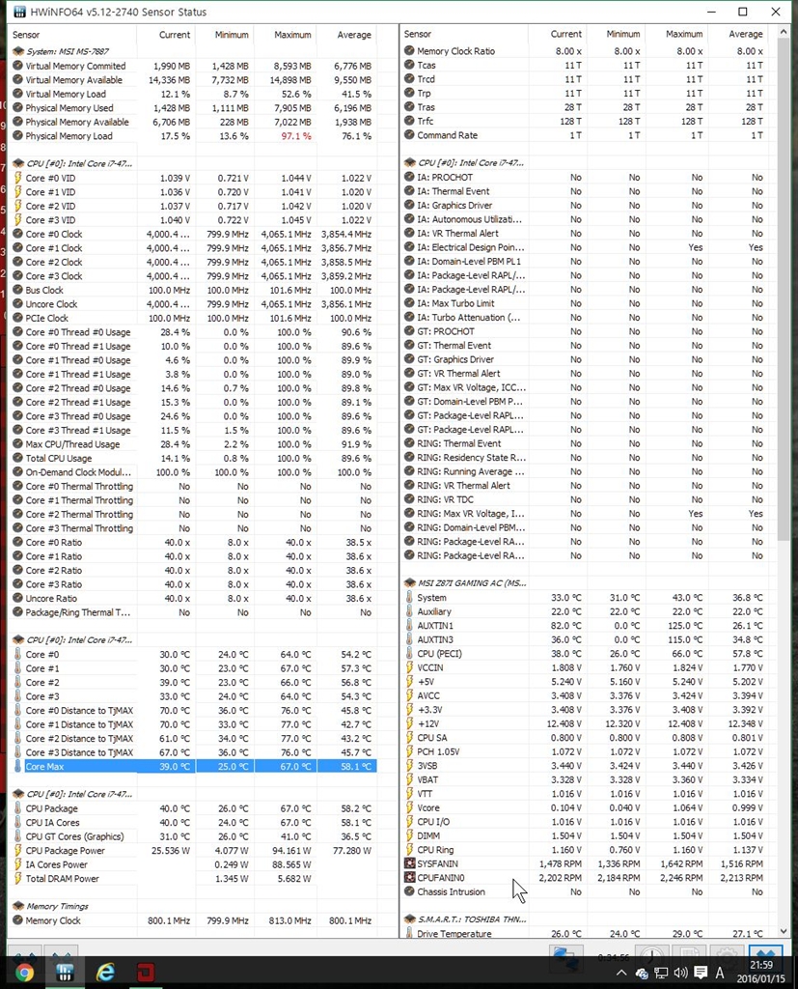Click the thermometer icon beside CPU Package
Image resolution: width=798 pixels, height=989 pixels.
coord(18,808)
